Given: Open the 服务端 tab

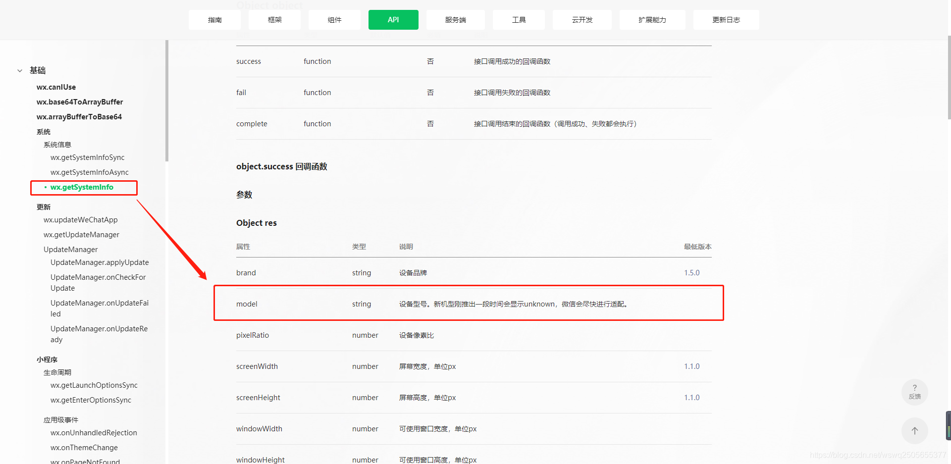Looking at the screenshot, I should point(455,20).
